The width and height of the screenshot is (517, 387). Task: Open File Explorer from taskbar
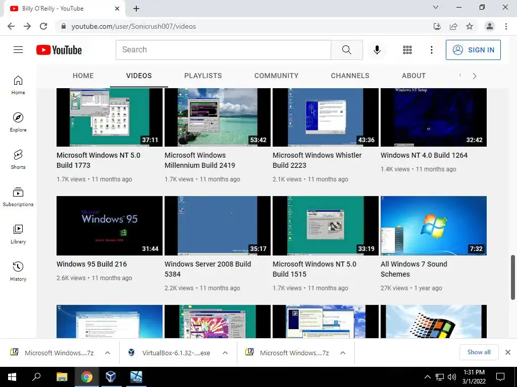click(62, 377)
